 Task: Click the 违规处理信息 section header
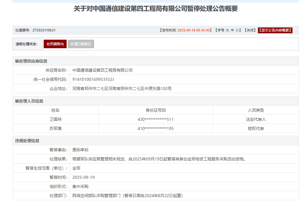click(x=27, y=141)
